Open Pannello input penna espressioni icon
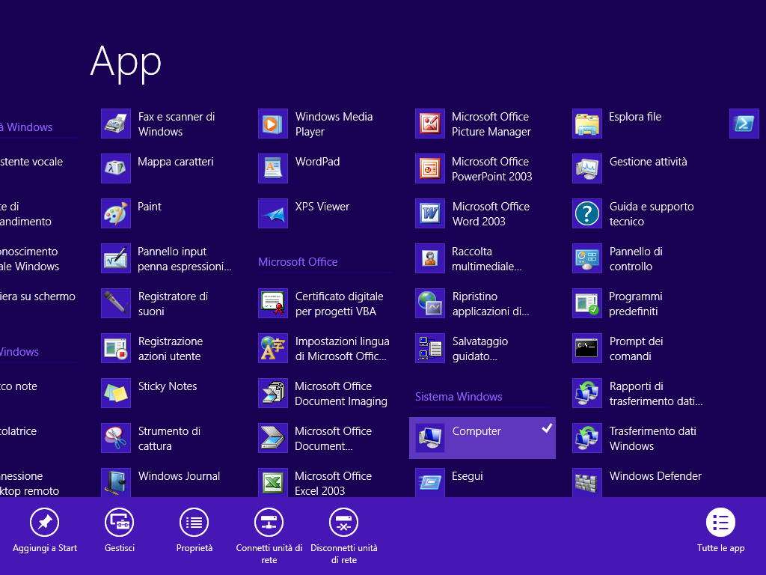Image resolution: width=766 pixels, height=575 pixels. coord(116,258)
